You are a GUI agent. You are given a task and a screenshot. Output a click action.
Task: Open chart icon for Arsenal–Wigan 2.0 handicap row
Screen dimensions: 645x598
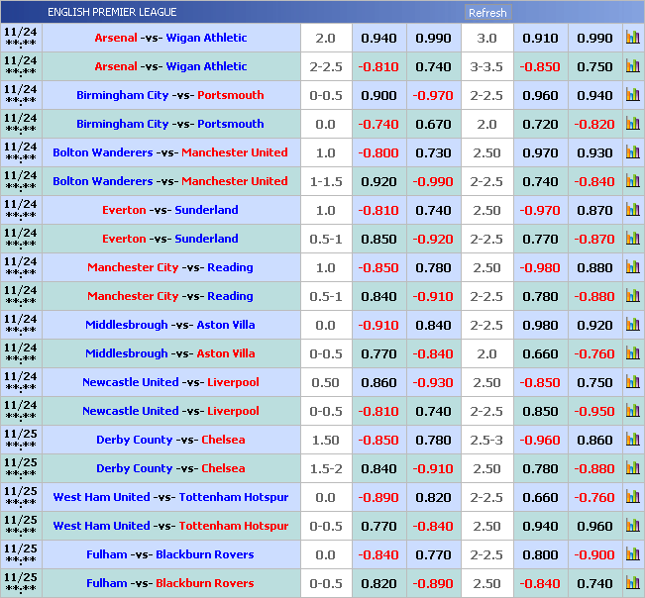click(x=632, y=38)
